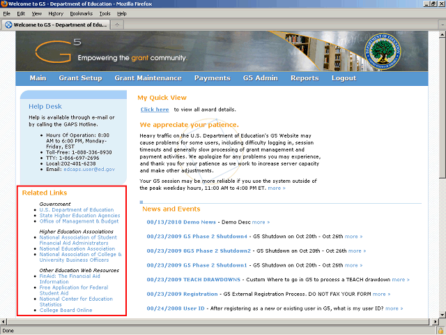Open National Association of Student Financial Aid Administrators
The image size is (446, 335).
78,240
